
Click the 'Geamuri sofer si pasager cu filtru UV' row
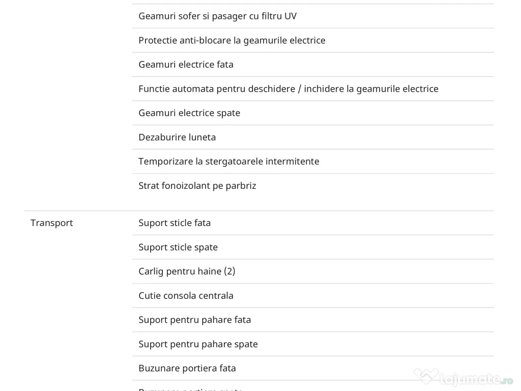[217, 16]
